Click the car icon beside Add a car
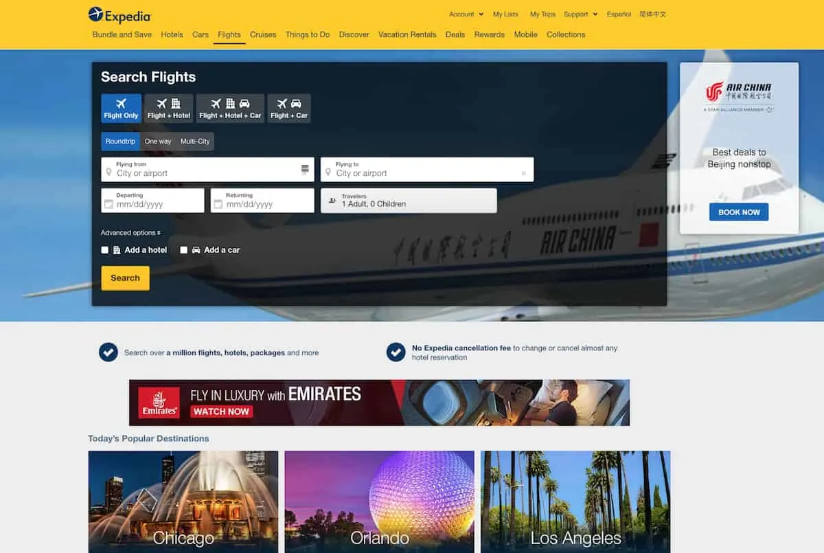 (196, 250)
